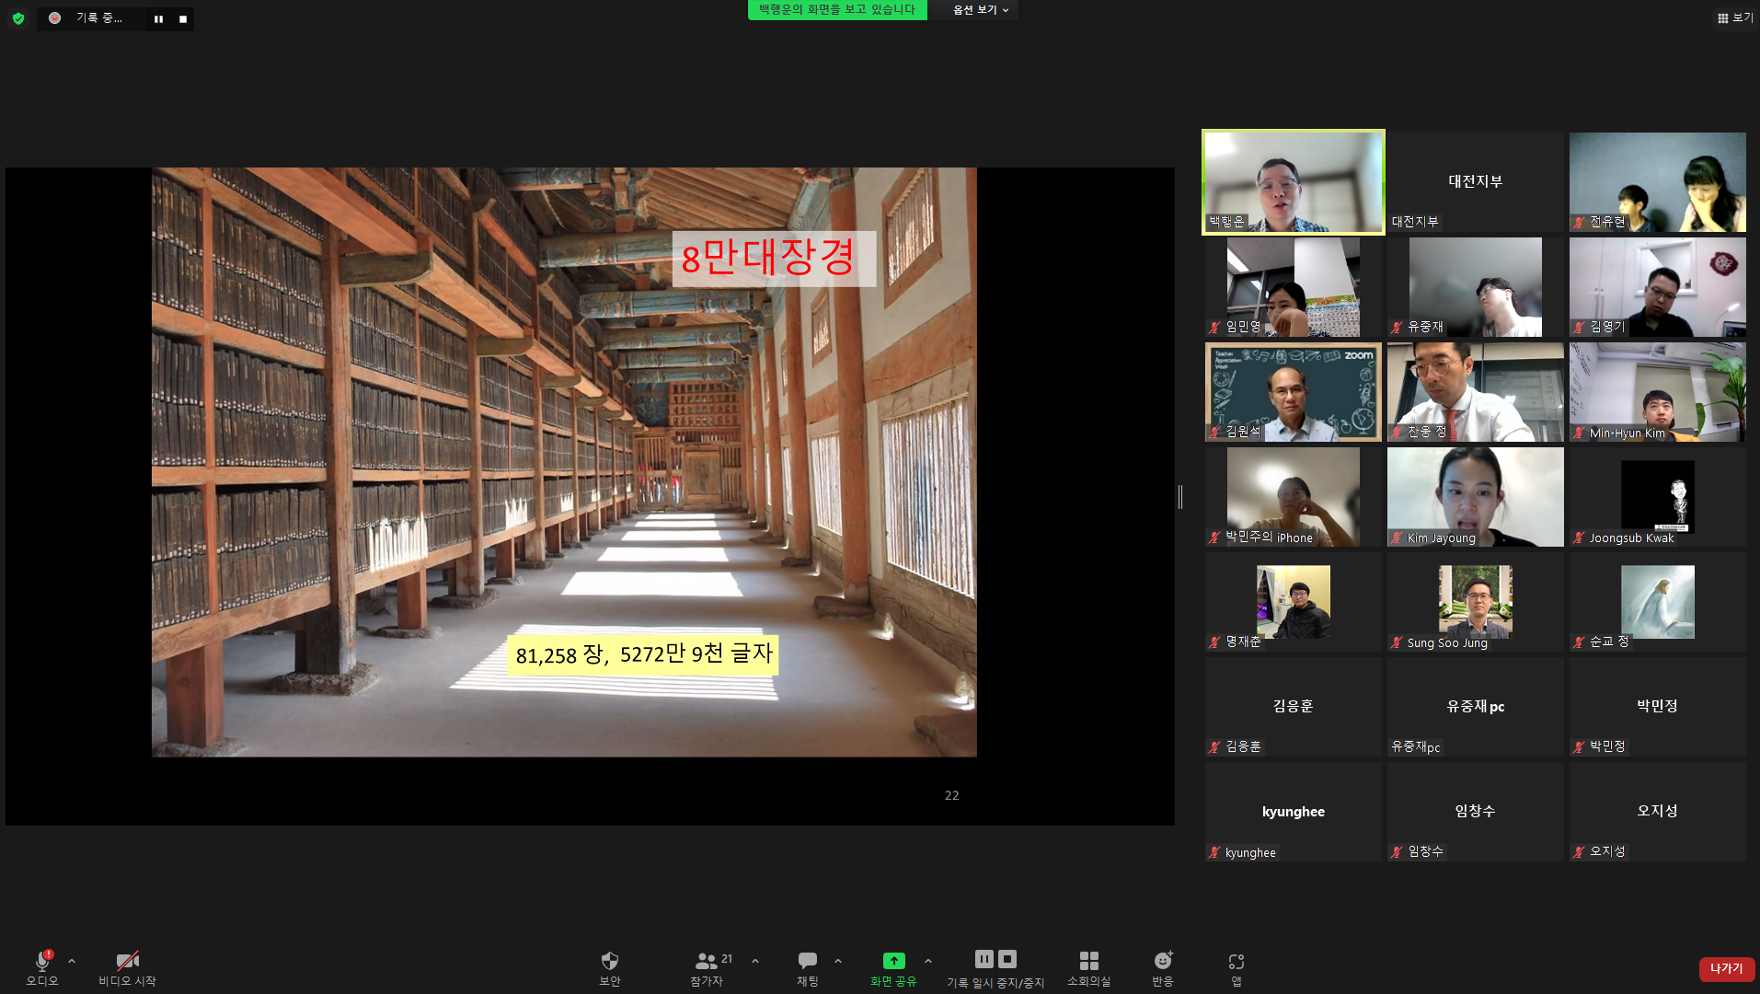Viewport: 1760px width, 994px height.
Task: Select the 박민주의 iPhone video tile
Action: [1294, 497]
